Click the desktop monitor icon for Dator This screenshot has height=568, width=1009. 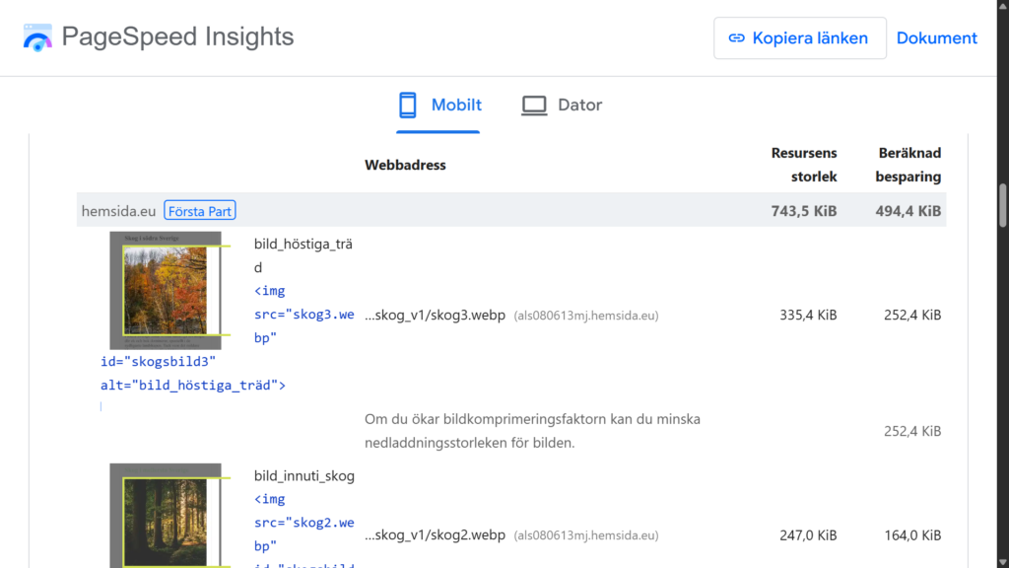(534, 105)
